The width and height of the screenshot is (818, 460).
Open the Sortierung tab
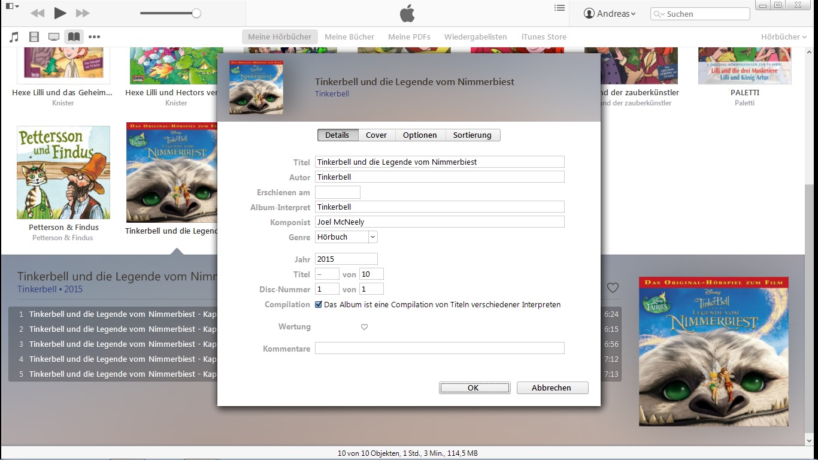[472, 135]
